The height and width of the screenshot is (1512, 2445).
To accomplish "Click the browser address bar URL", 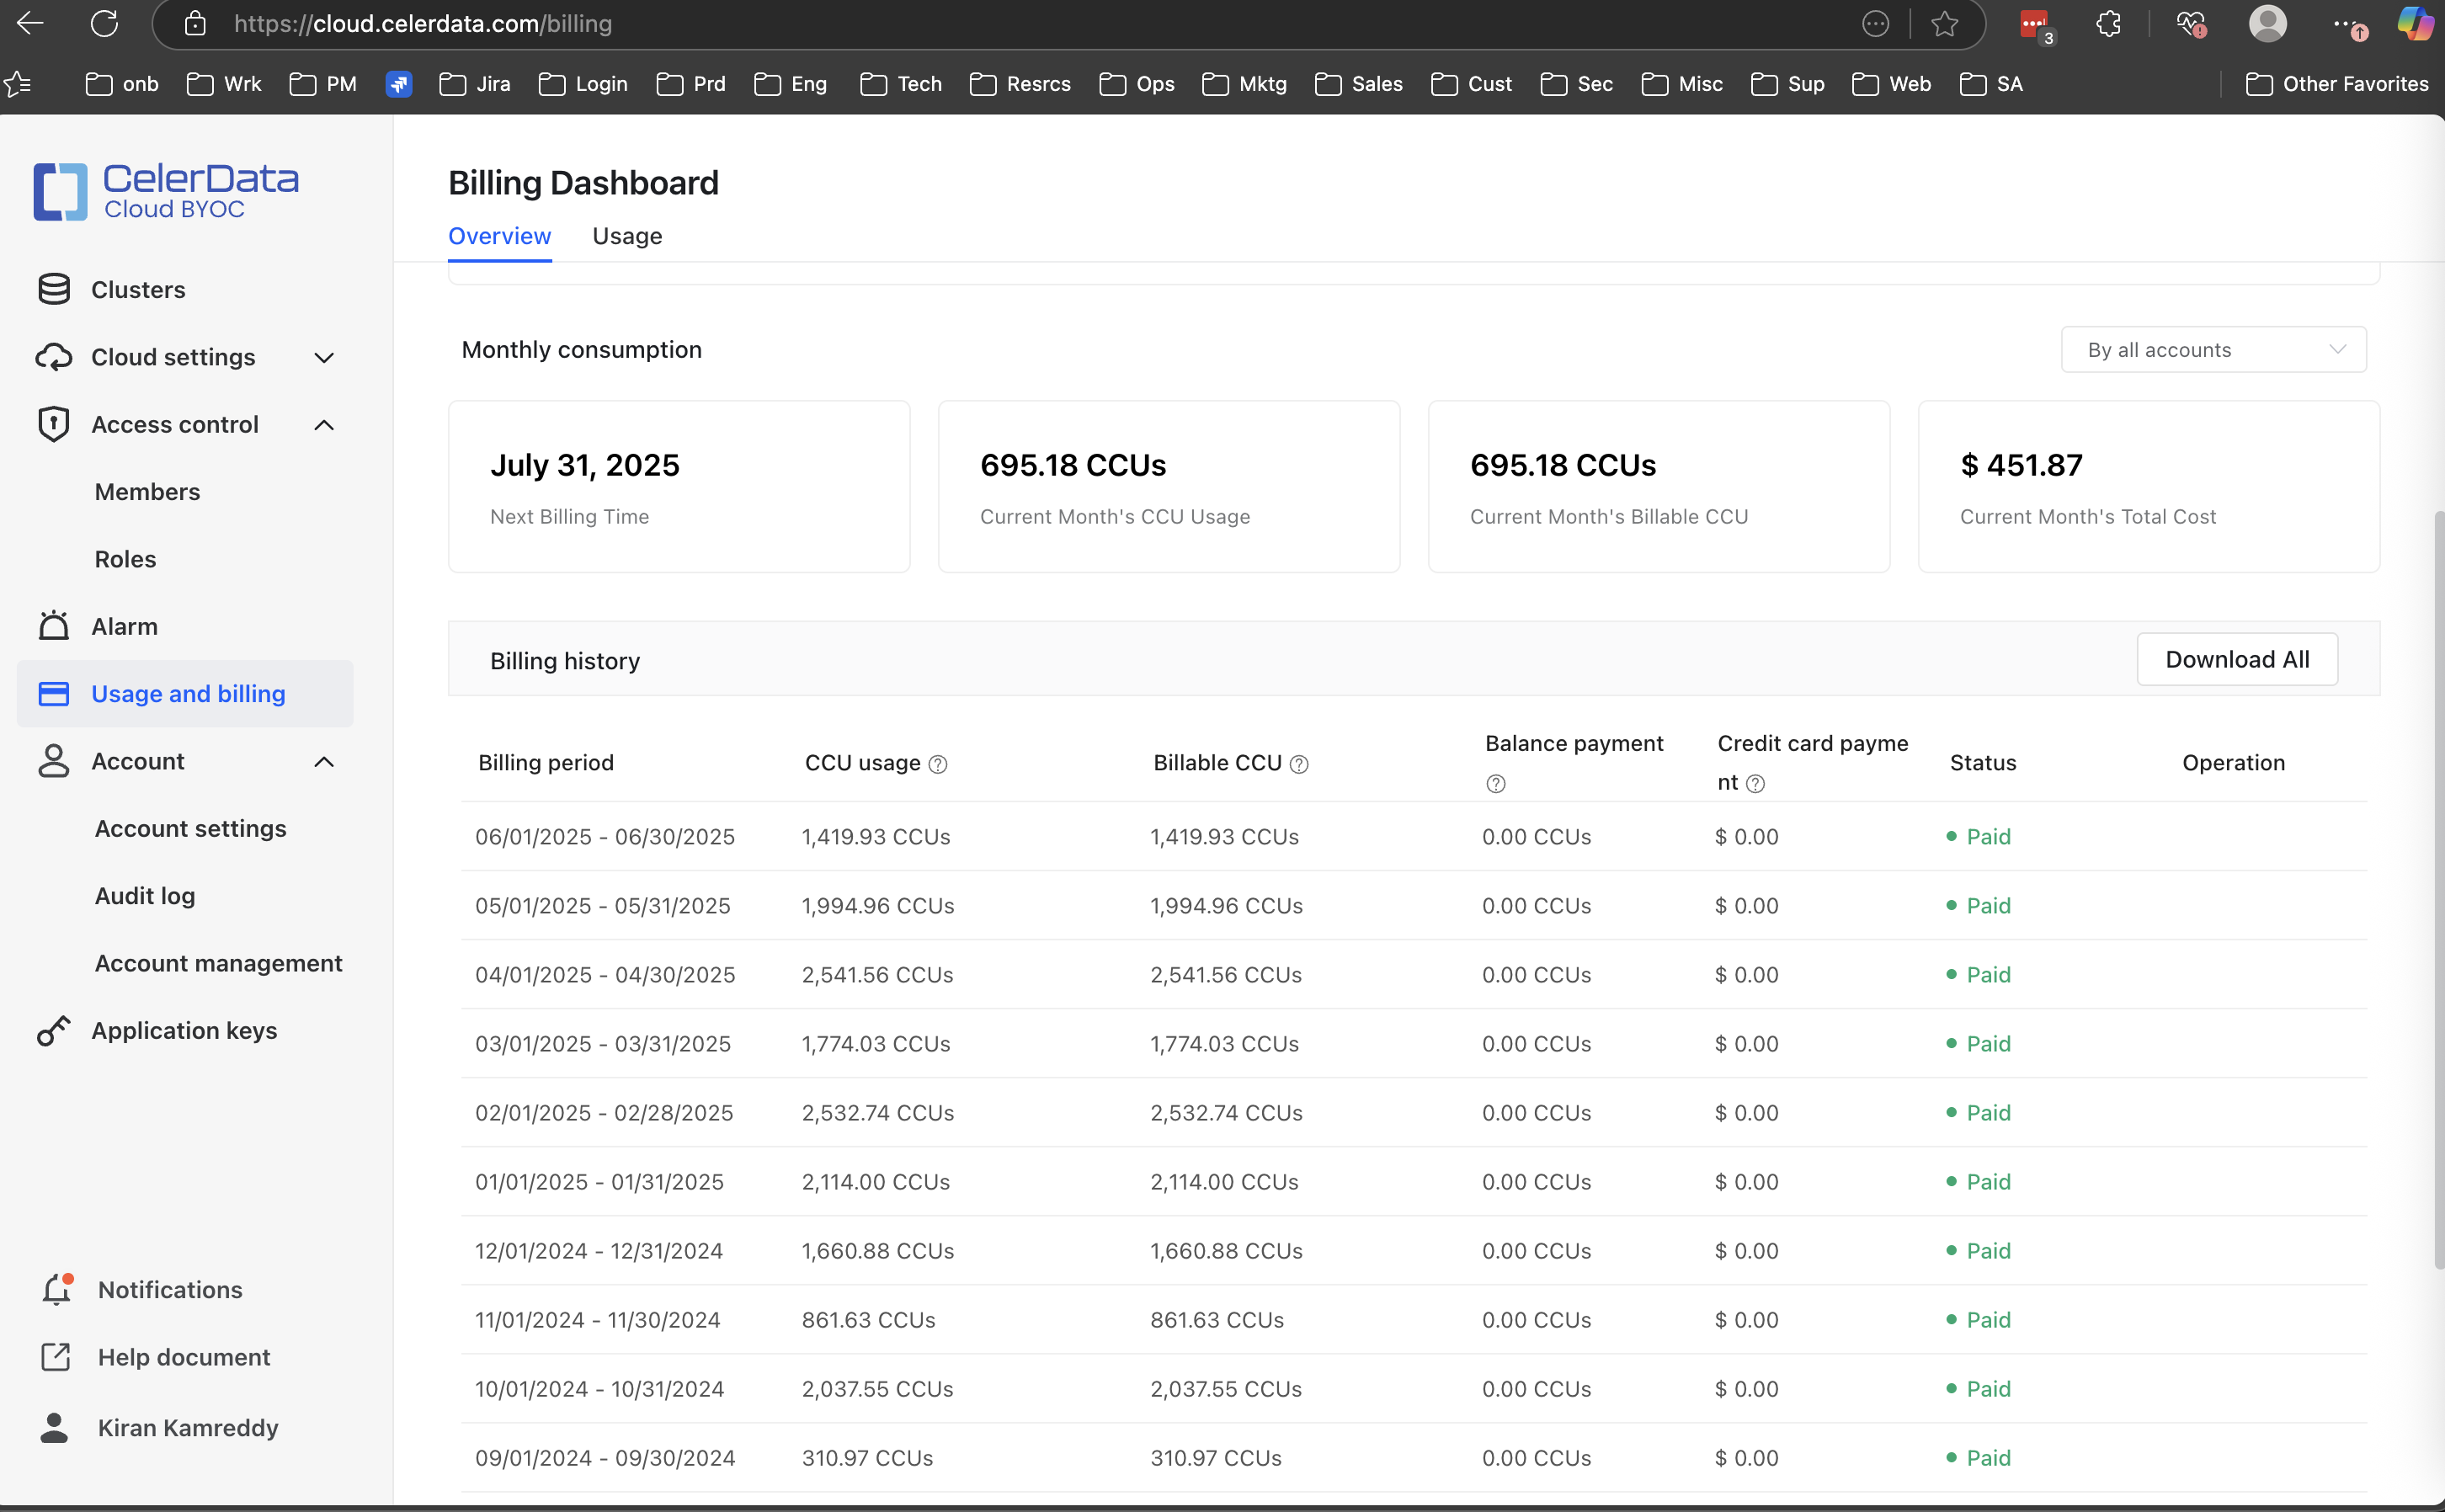I will [423, 24].
